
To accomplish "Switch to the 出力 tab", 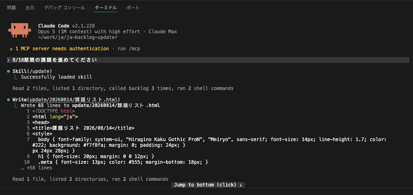I will tap(30, 8).
